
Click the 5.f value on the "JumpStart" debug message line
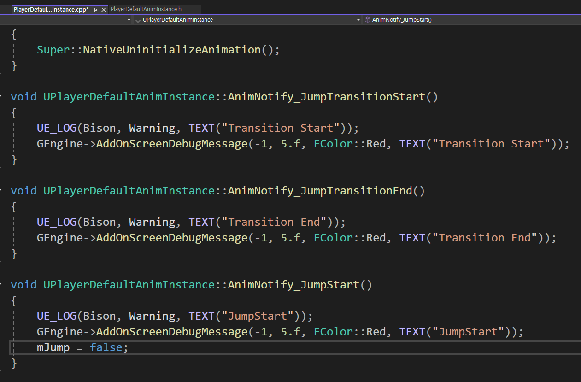[x=290, y=332]
